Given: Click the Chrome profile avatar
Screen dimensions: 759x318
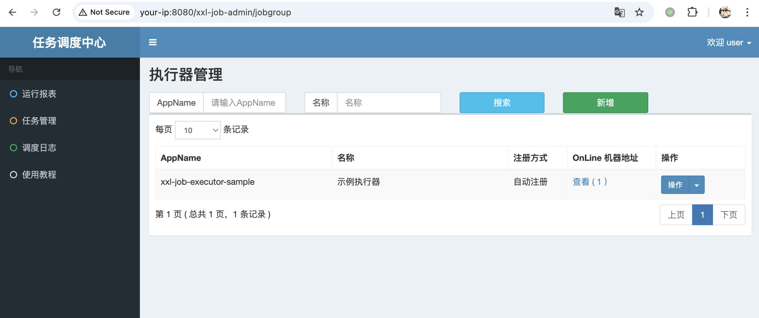Looking at the screenshot, I should coord(725,12).
